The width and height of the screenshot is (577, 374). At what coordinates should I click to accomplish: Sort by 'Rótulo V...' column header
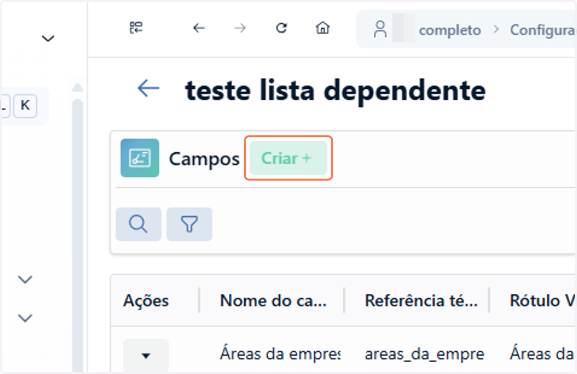(x=542, y=301)
